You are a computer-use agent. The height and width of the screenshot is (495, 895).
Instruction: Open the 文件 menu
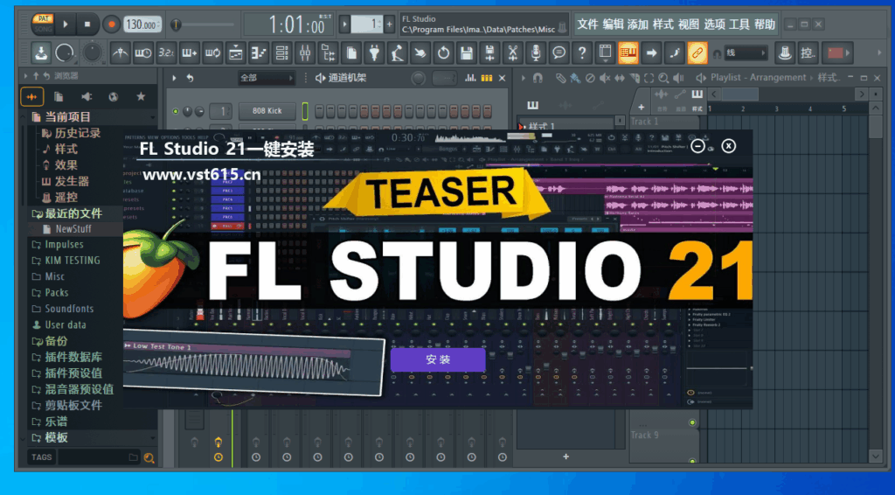pyautogui.click(x=587, y=24)
